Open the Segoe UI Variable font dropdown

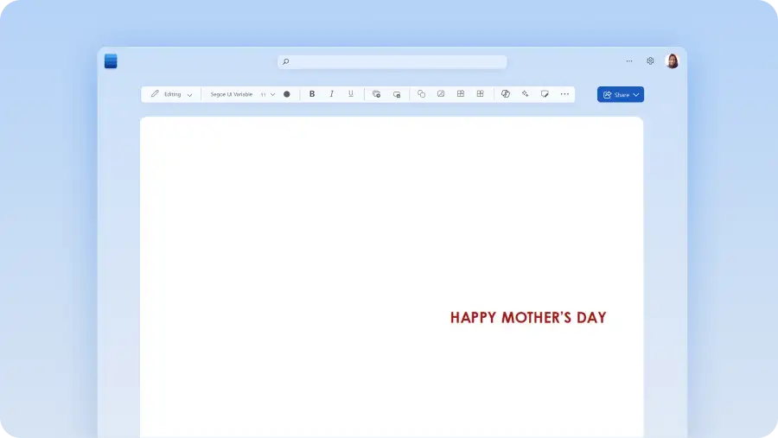coord(232,94)
